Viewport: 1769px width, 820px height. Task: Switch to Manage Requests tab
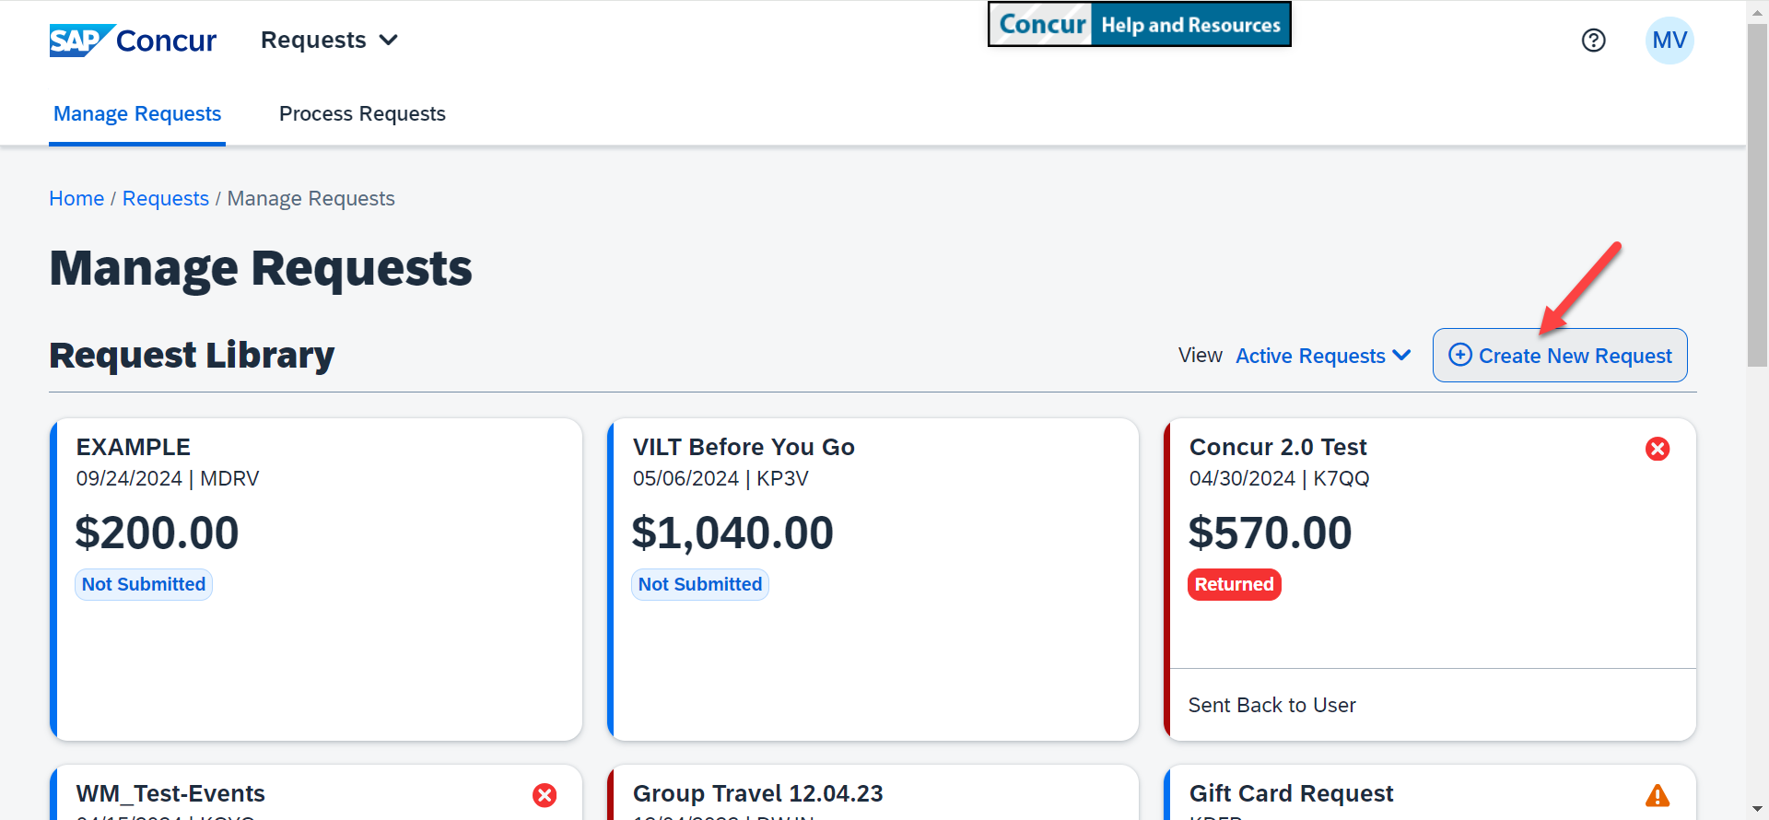click(x=137, y=114)
